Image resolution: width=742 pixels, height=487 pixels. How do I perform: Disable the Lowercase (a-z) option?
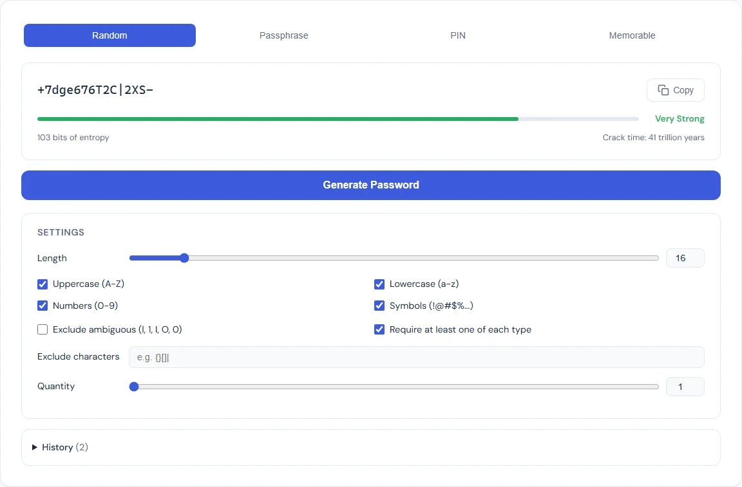379,284
